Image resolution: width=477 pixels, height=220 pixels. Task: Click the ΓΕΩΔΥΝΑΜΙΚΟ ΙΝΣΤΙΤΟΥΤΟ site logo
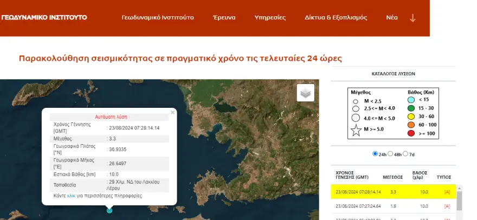click(44, 17)
